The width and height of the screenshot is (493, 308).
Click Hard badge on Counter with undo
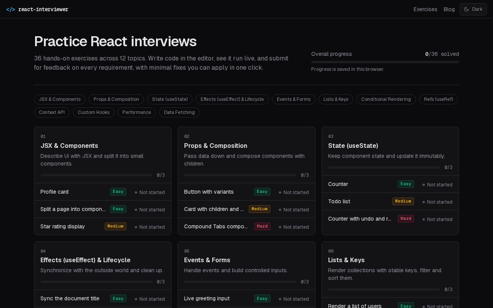(406, 219)
